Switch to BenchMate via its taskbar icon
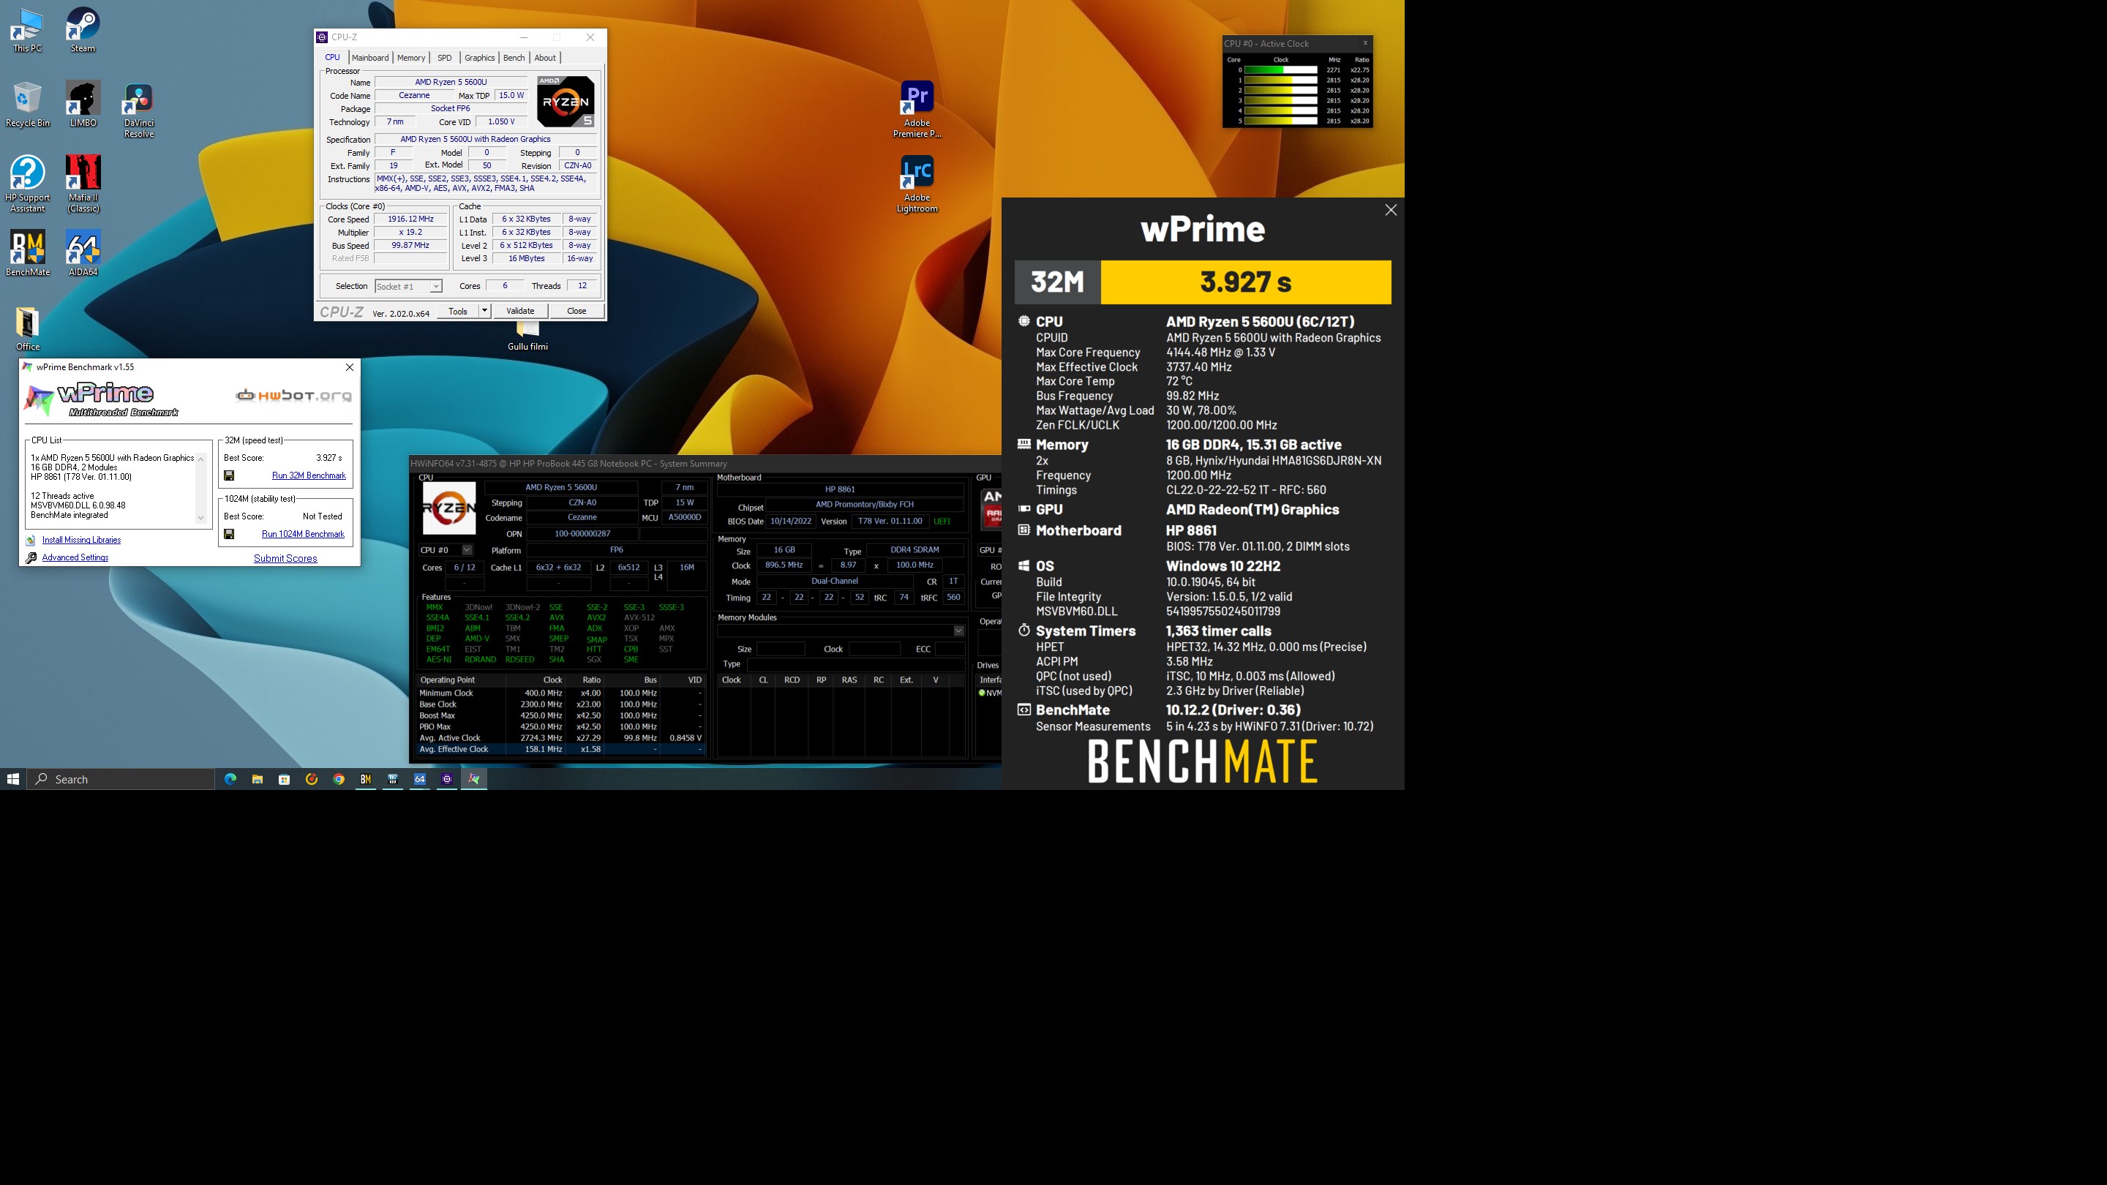The height and width of the screenshot is (1185, 2107). (x=366, y=779)
